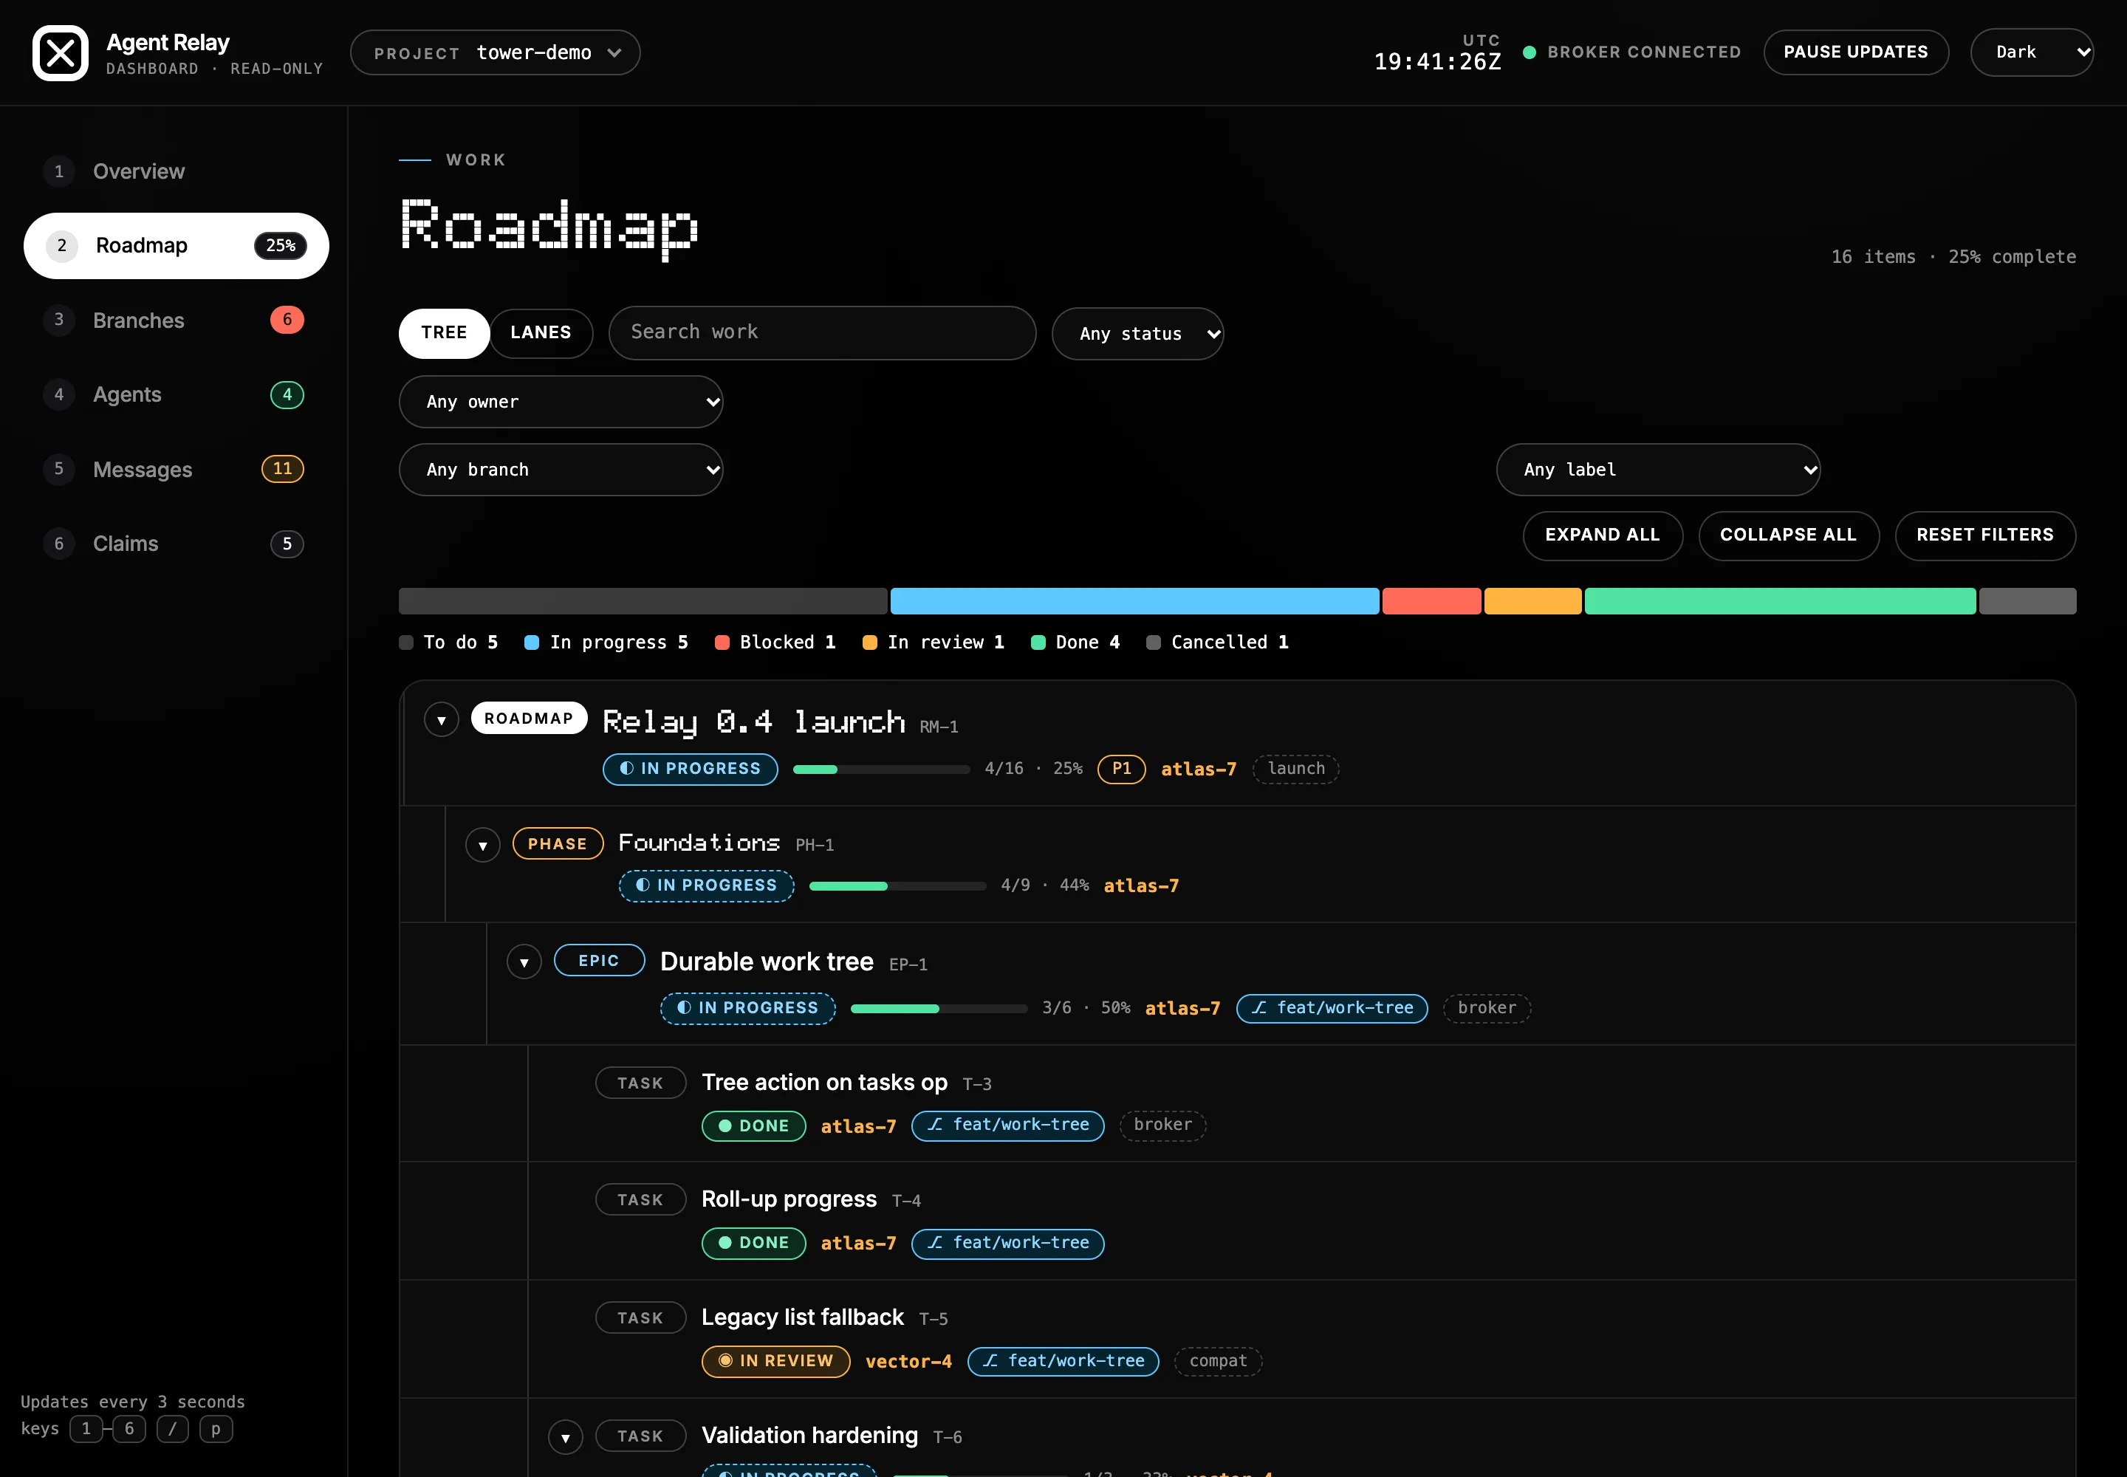This screenshot has height=1477, width=2127.
Task: Click the Pause Updates button
Action: 1856,52
